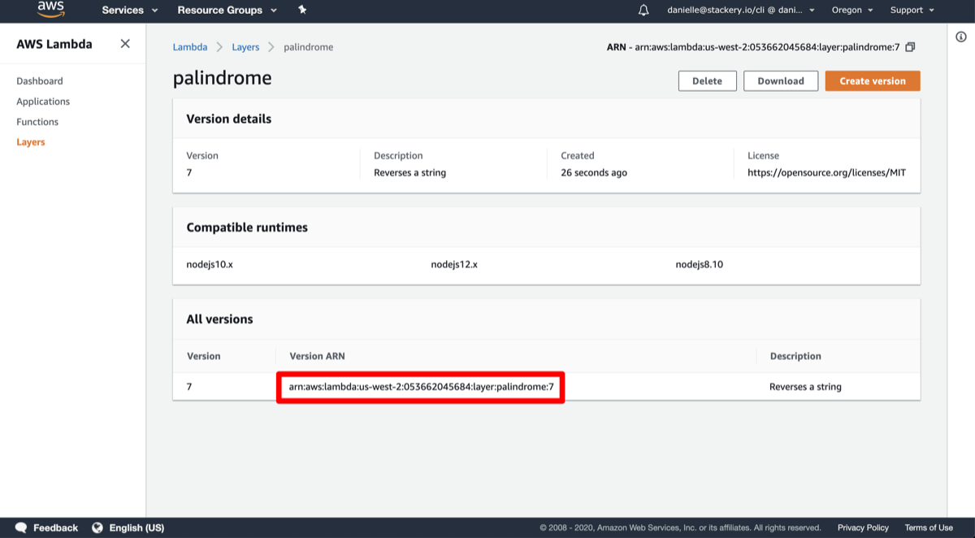This screenshot has width=975, height=538.
Task: Copy the layer ARN with copy icon
Action: (910, 47)
